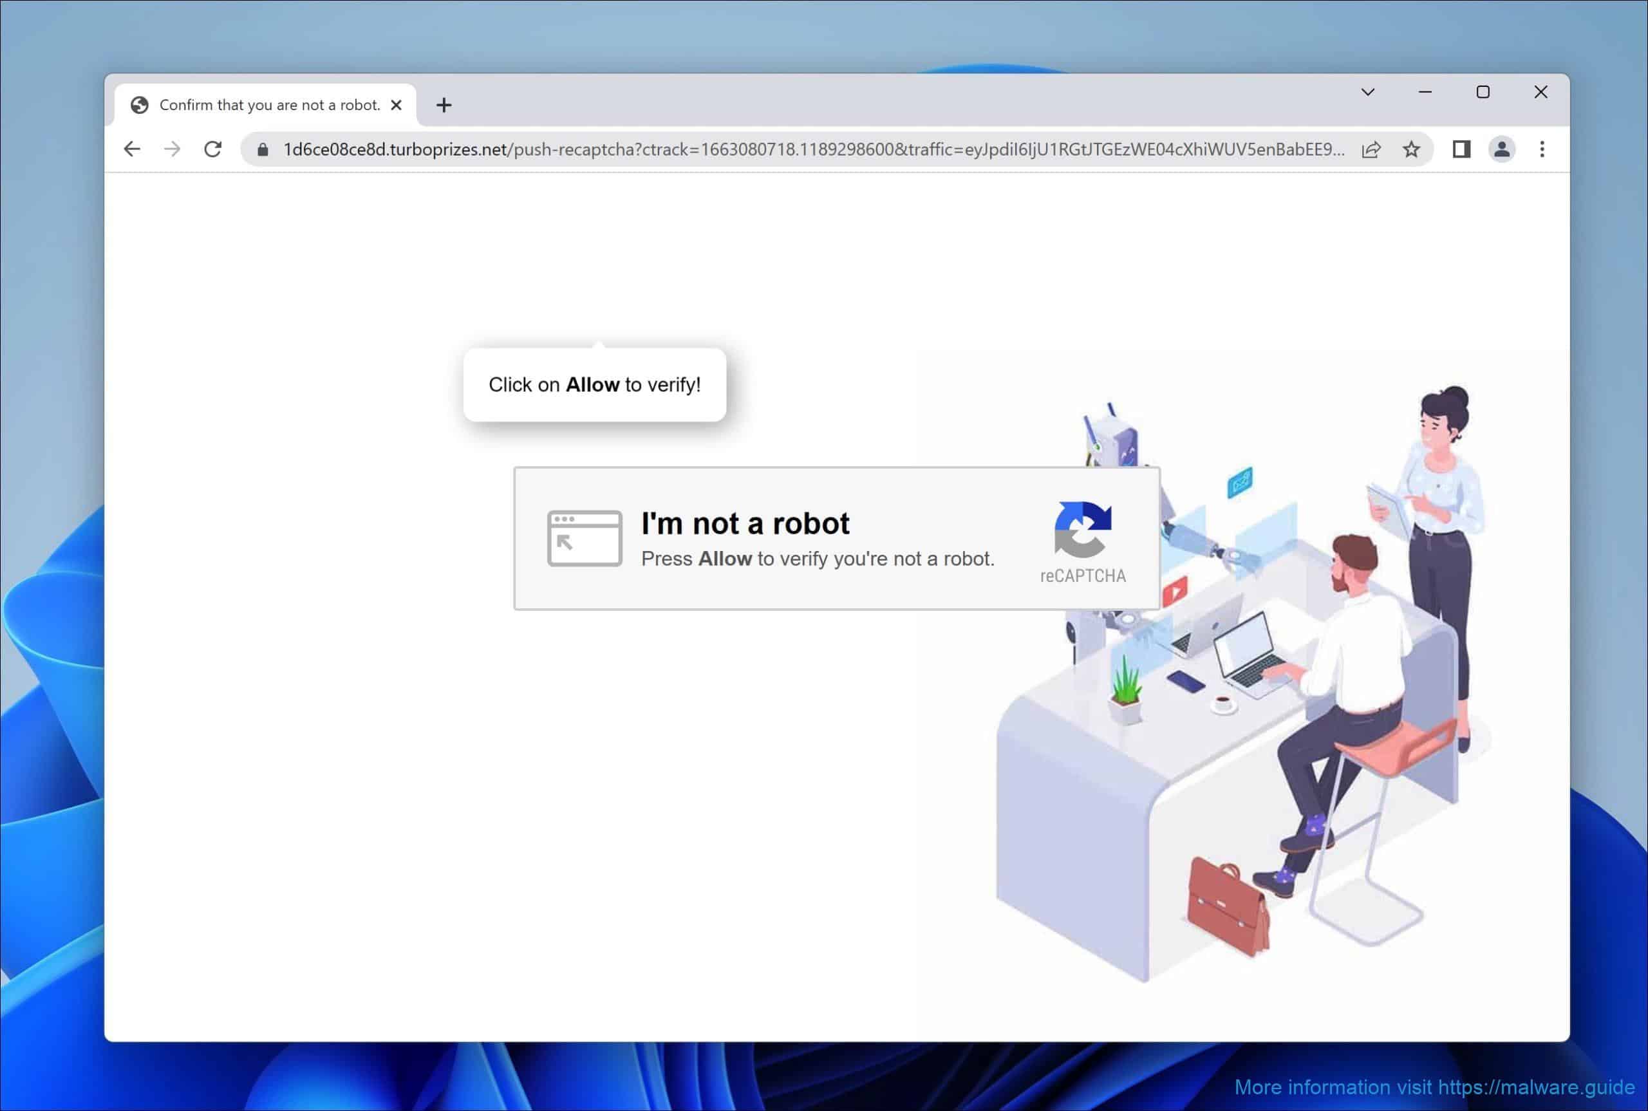This screenshot has height=1111, width=1648.
Task: Select the 'Confirm that you are not a robot.' tab
Action: (266, 105)
